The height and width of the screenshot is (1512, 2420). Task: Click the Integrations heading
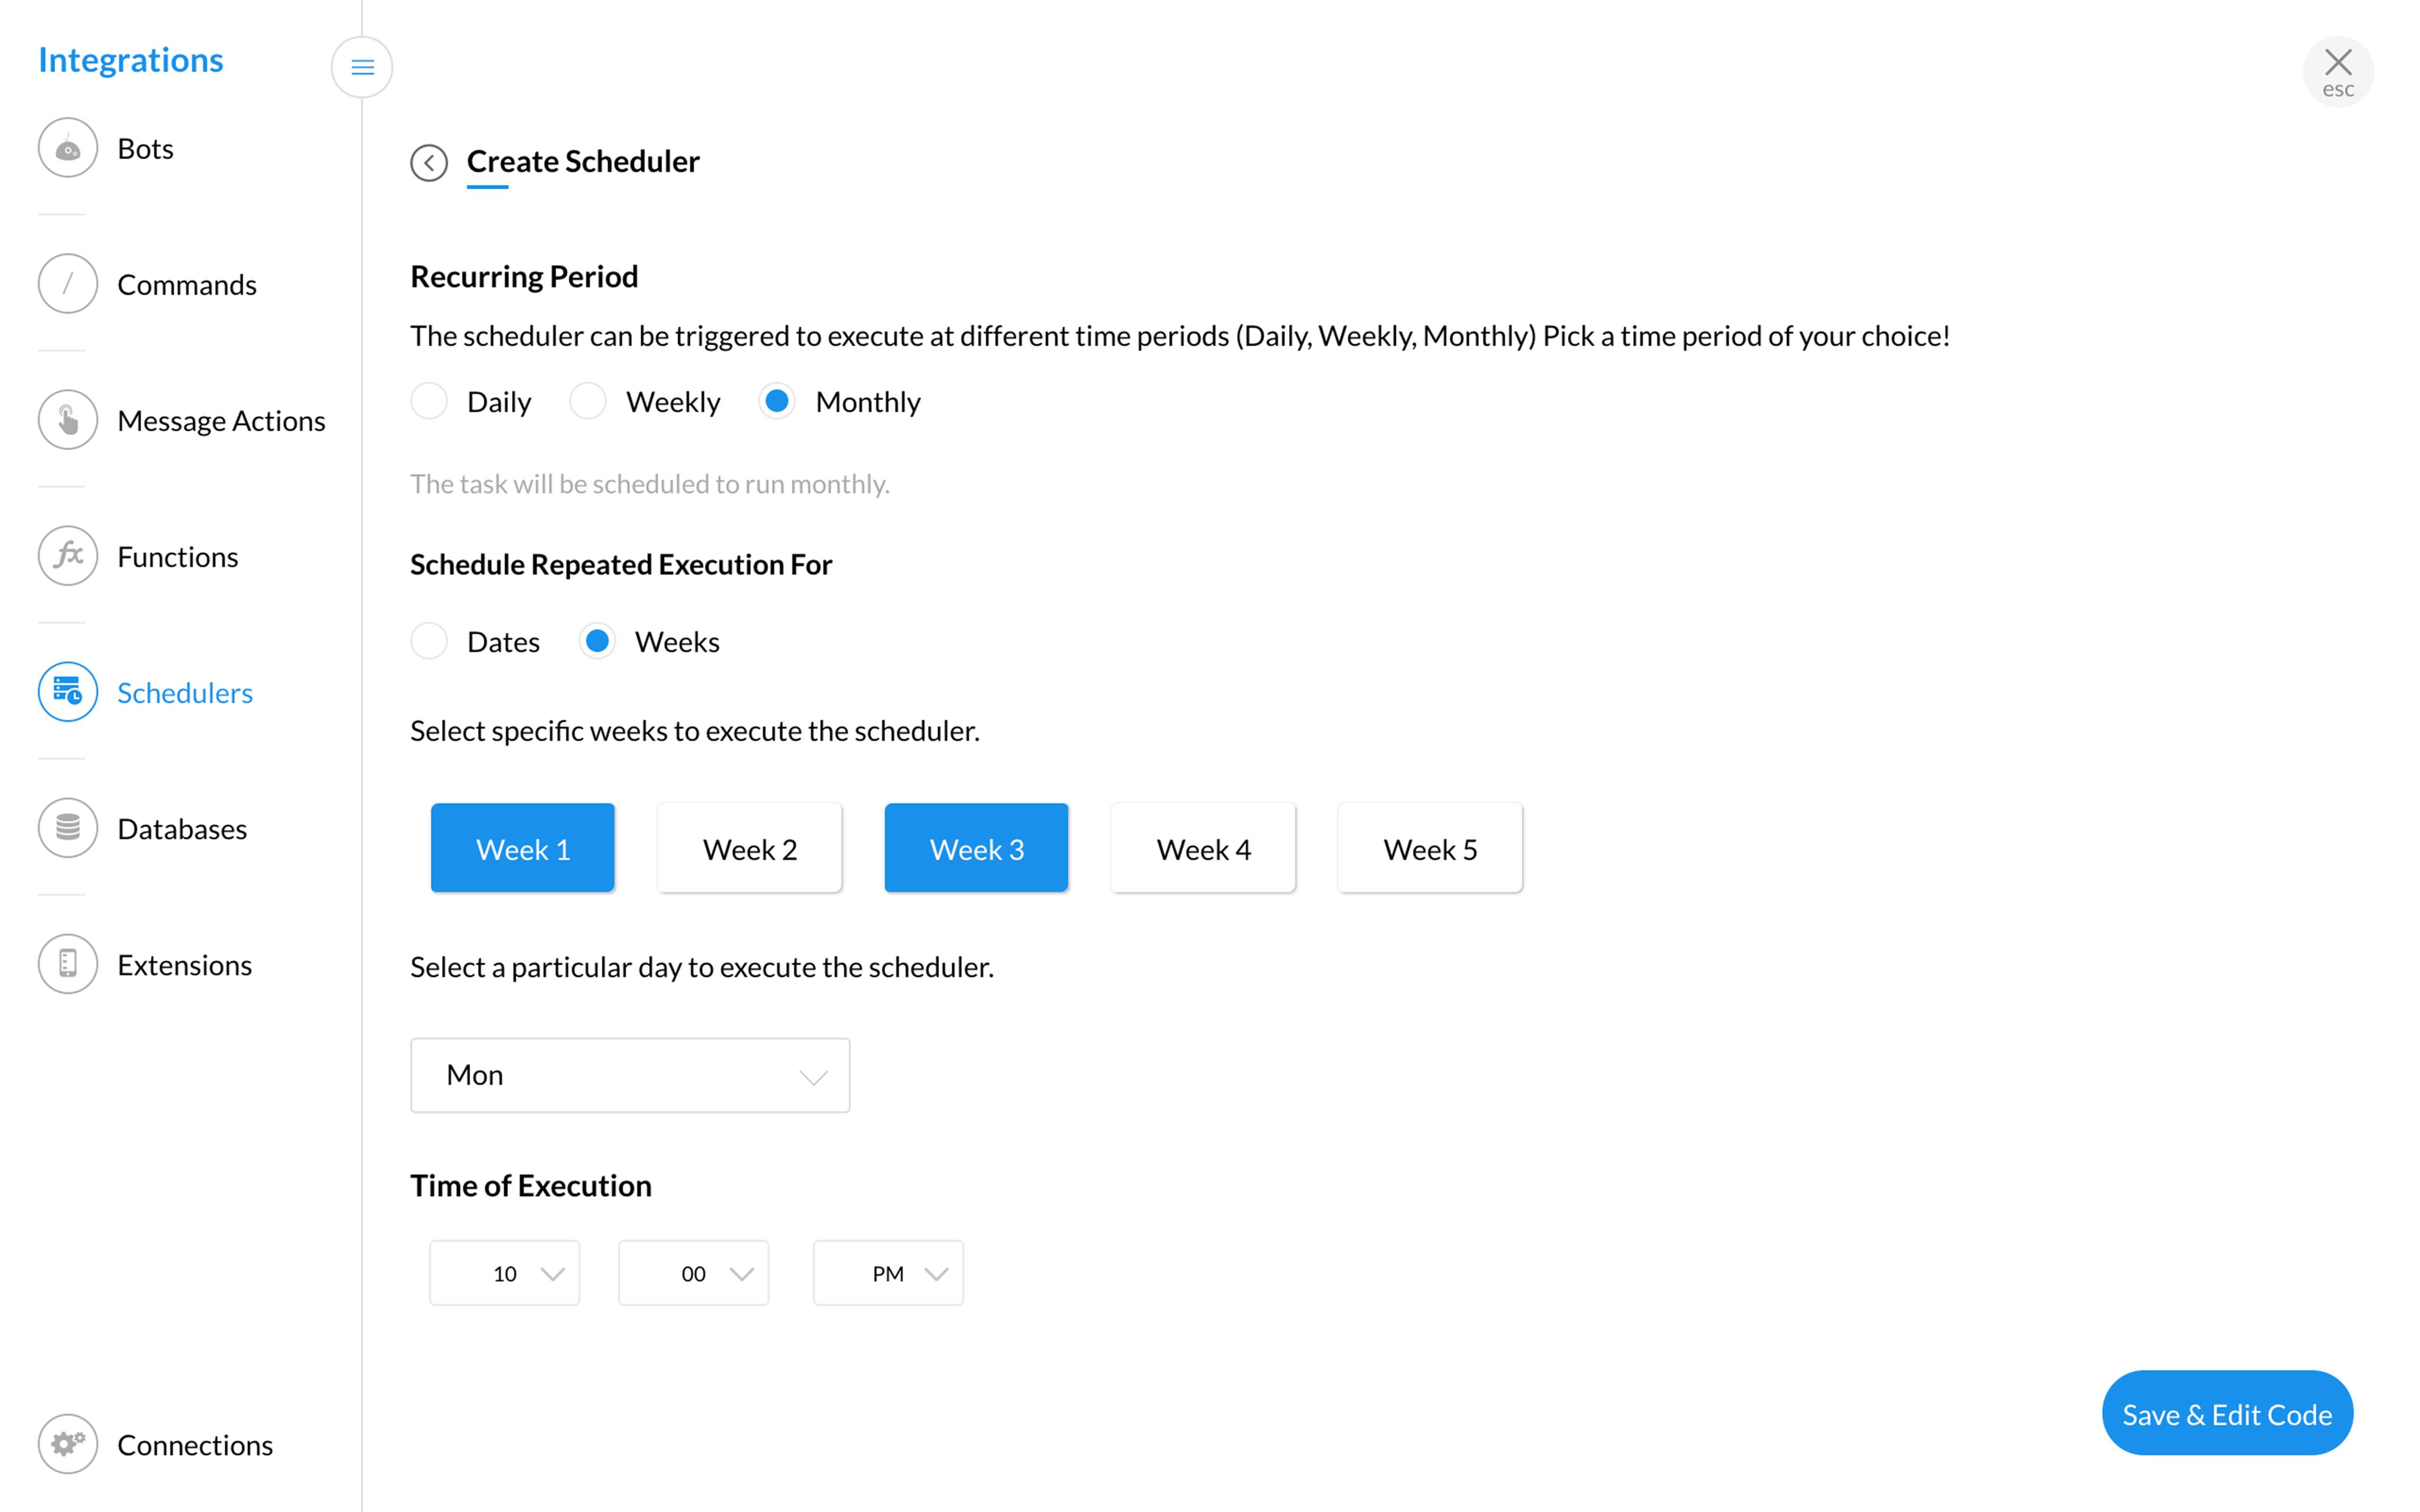[130, 59]
